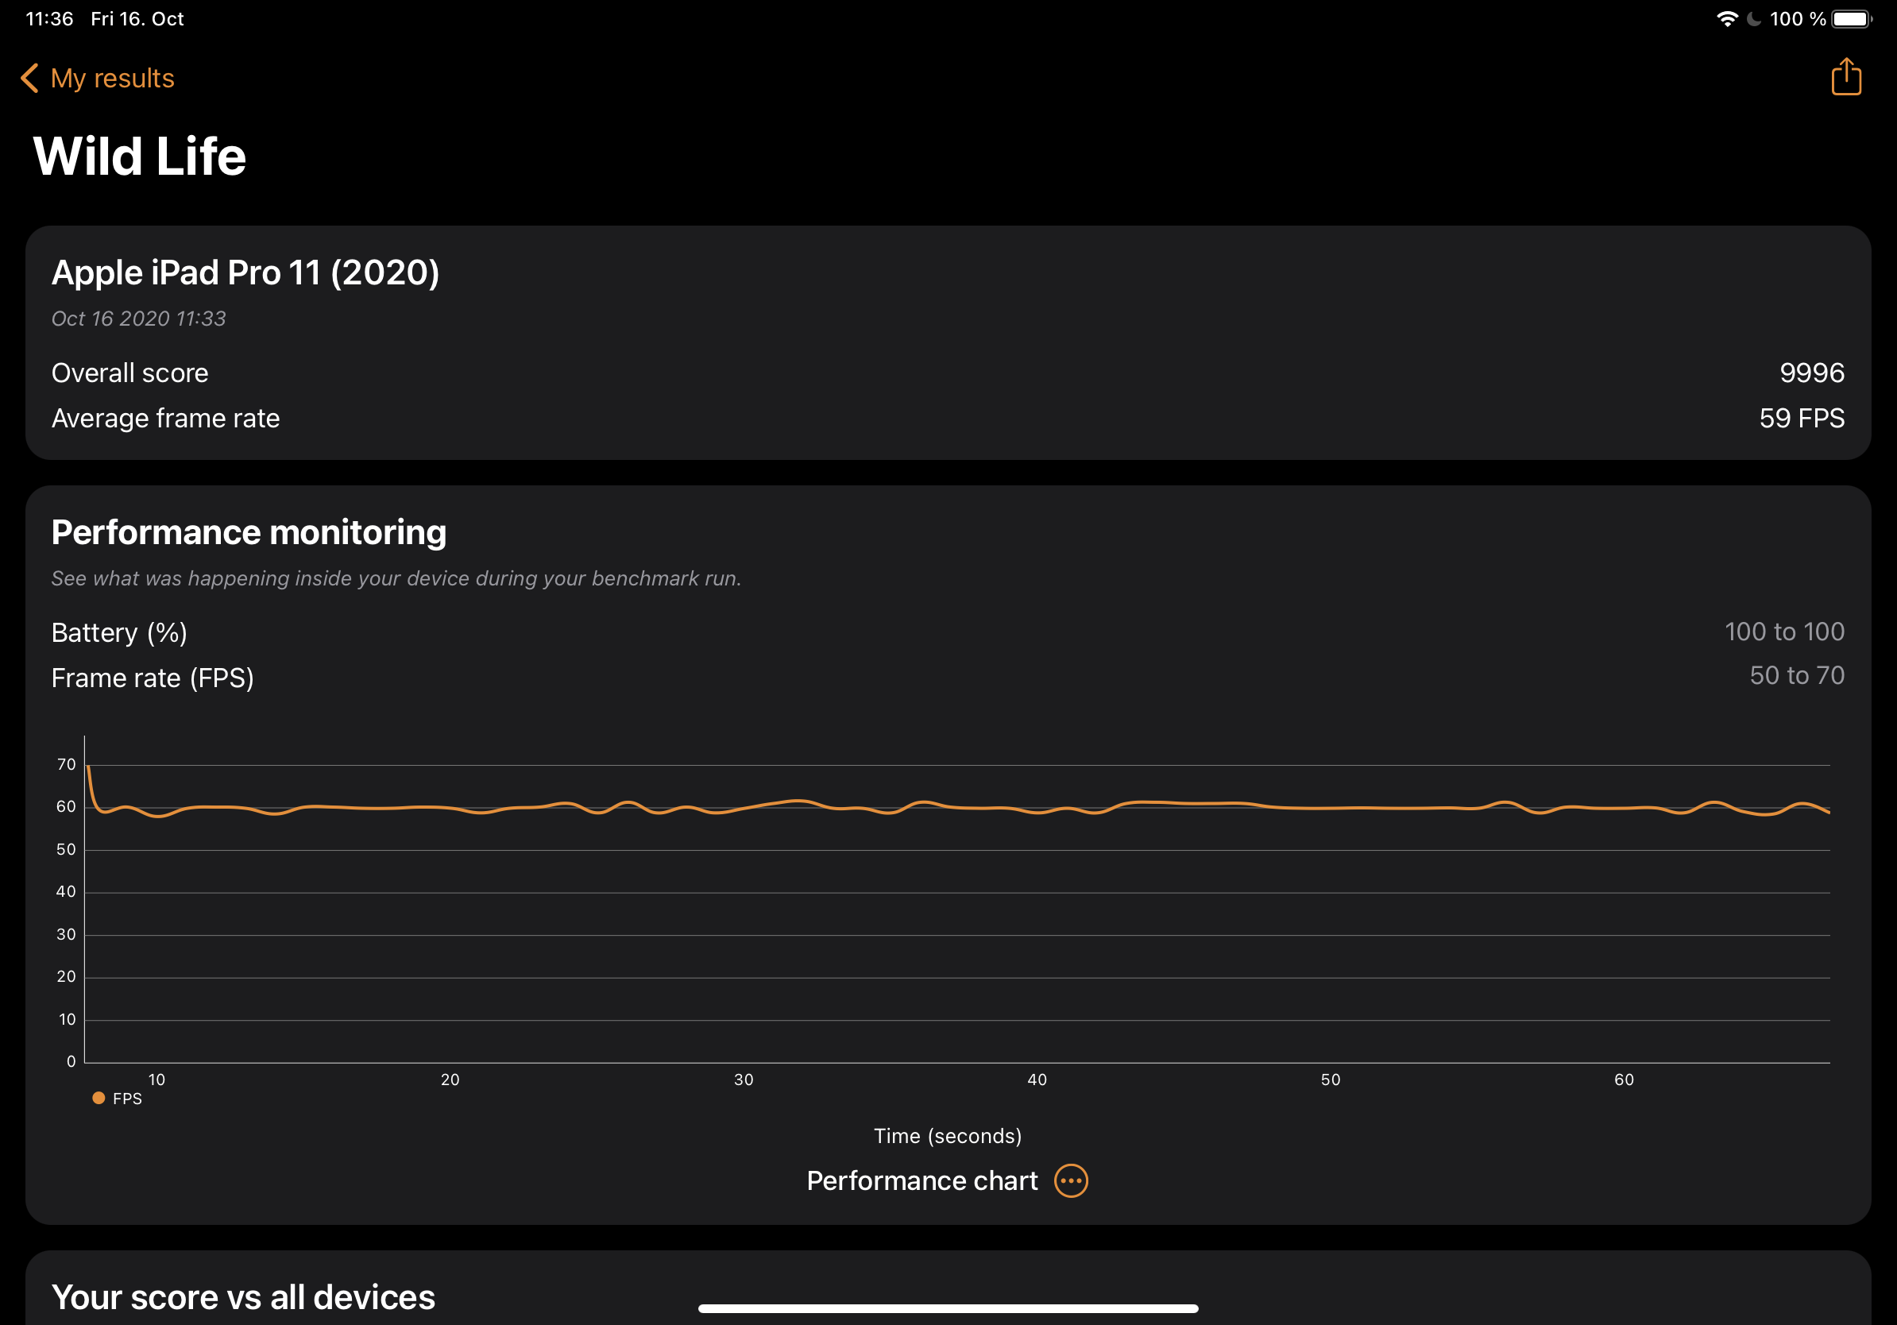The width and height of the screenshot is (1897, 1325).
Task: Tap the Frame rate (FPS) row
Action: point(948,677)
